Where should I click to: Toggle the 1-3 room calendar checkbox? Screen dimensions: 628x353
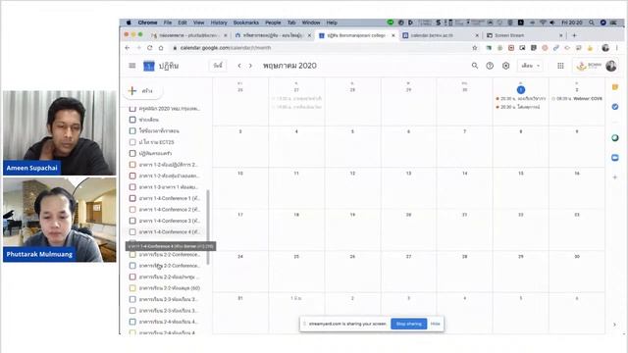[x=132, y=187]
